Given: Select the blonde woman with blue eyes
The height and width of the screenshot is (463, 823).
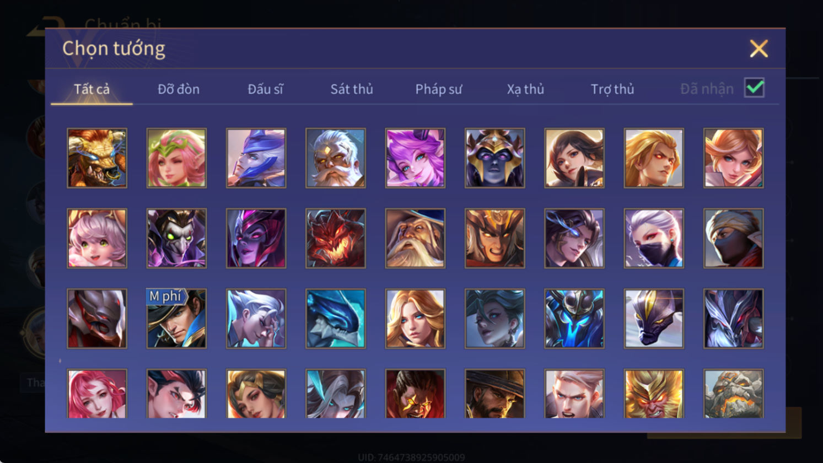Looking at the screenshot, I should point(415,319).
